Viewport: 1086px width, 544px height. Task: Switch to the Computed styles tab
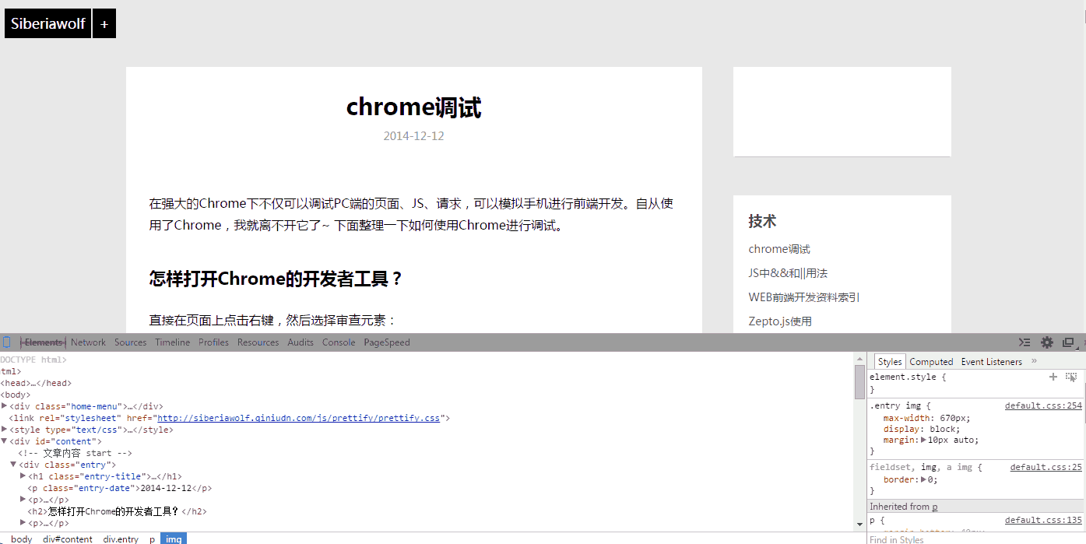pos(931,362)
